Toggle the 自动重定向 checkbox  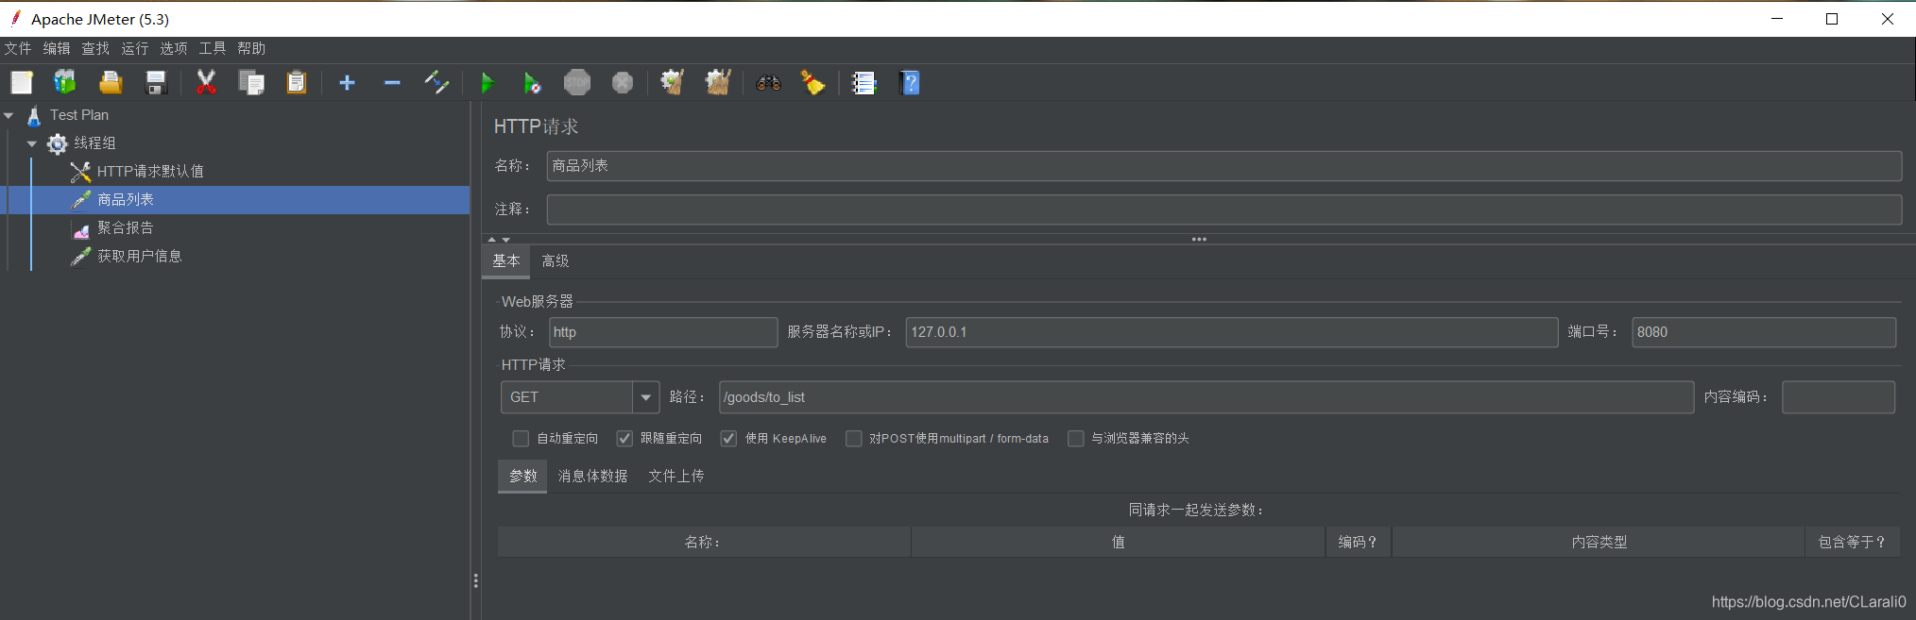pos(521,439)
